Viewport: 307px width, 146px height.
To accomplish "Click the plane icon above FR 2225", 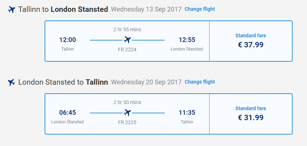I will [x=127, y=113].
